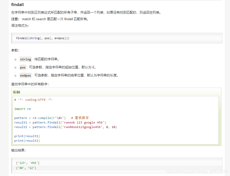This screenshot has width=230, height=176.
Task: Click the endpos parameter label
Action: (26, 76)
